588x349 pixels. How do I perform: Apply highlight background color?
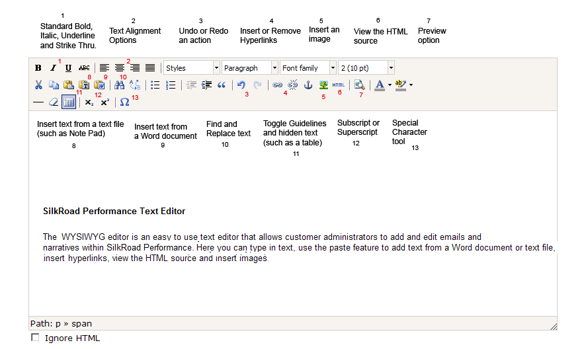[x=401, y=85]
